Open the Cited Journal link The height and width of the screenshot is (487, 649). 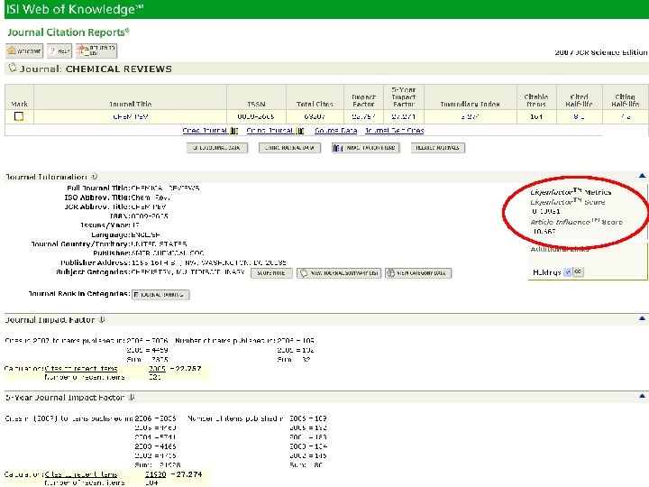coord(205,131)
